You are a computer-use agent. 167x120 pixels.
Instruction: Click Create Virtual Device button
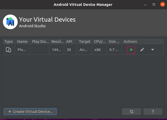pyautogui.click(x=30, y=112)
